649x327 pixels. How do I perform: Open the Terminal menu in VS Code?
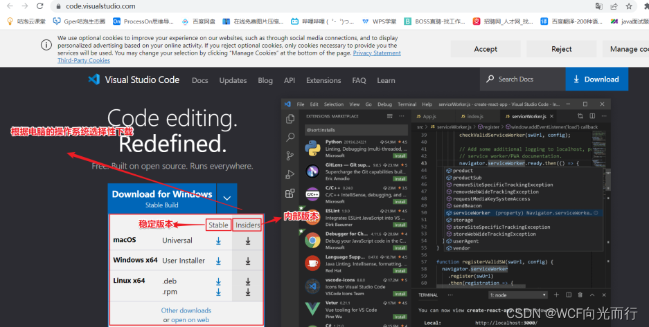pyautogui.click(x=407, y=104)
